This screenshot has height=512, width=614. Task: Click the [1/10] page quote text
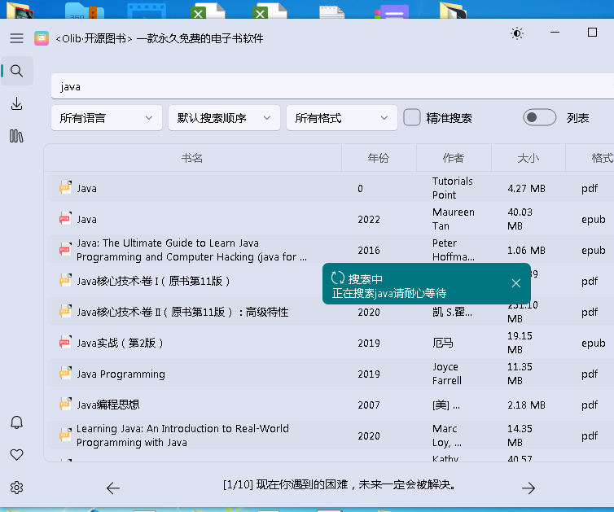[339, 485]
